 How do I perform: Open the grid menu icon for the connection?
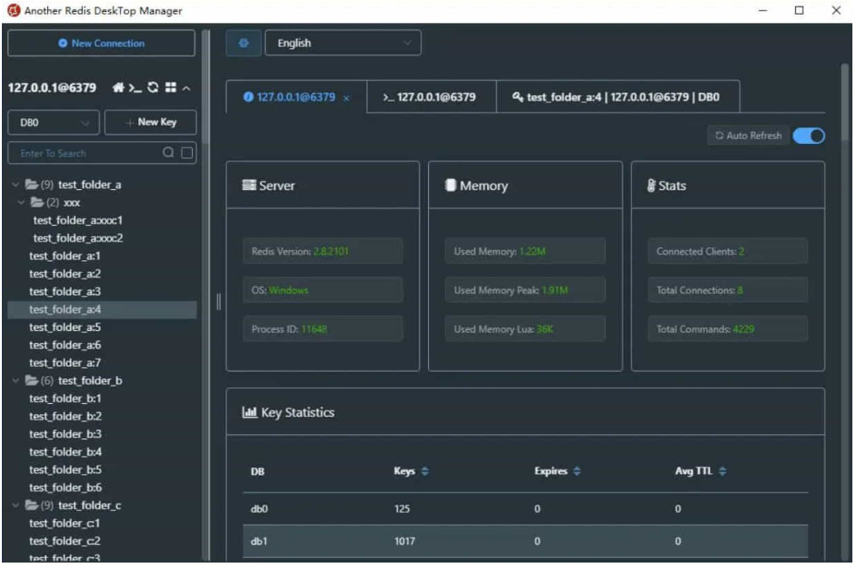pos(171,88)
